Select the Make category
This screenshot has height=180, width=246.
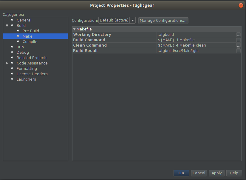click(27, 36)
